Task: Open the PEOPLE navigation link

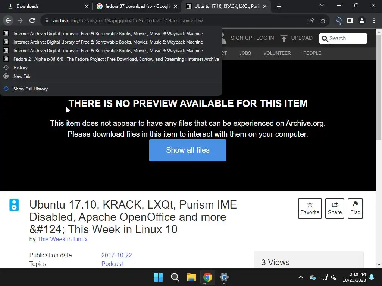Action: click(x=312, y=53)
